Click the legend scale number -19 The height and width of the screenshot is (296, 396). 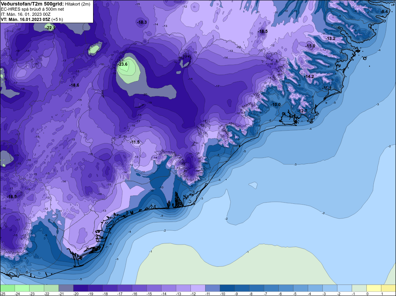91,294
